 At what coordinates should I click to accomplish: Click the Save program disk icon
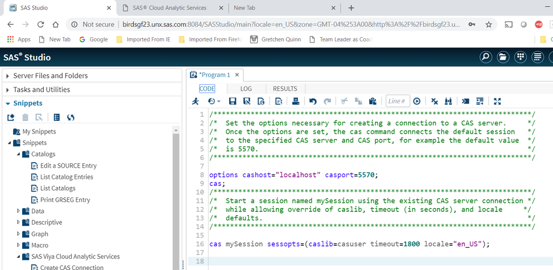pyautogui.click(x=232, y=101)
